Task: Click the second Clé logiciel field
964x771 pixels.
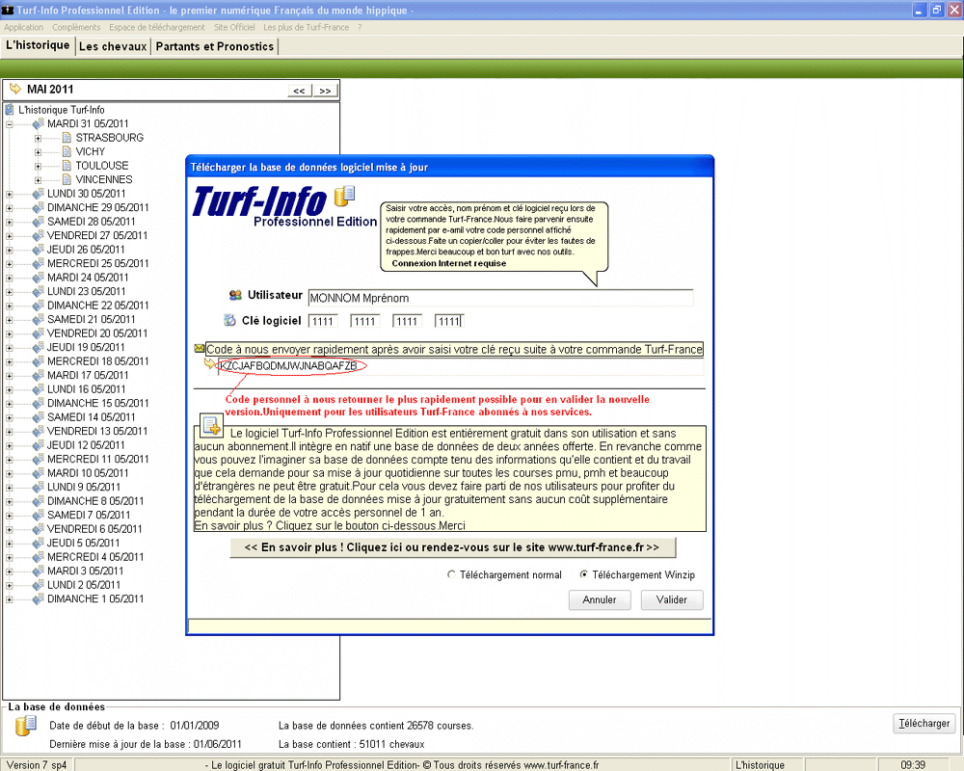Action: pyautogui.click(x=365, y=321)
